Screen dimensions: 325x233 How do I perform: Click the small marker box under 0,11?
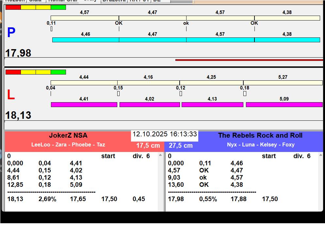click(x=52, y=29)
